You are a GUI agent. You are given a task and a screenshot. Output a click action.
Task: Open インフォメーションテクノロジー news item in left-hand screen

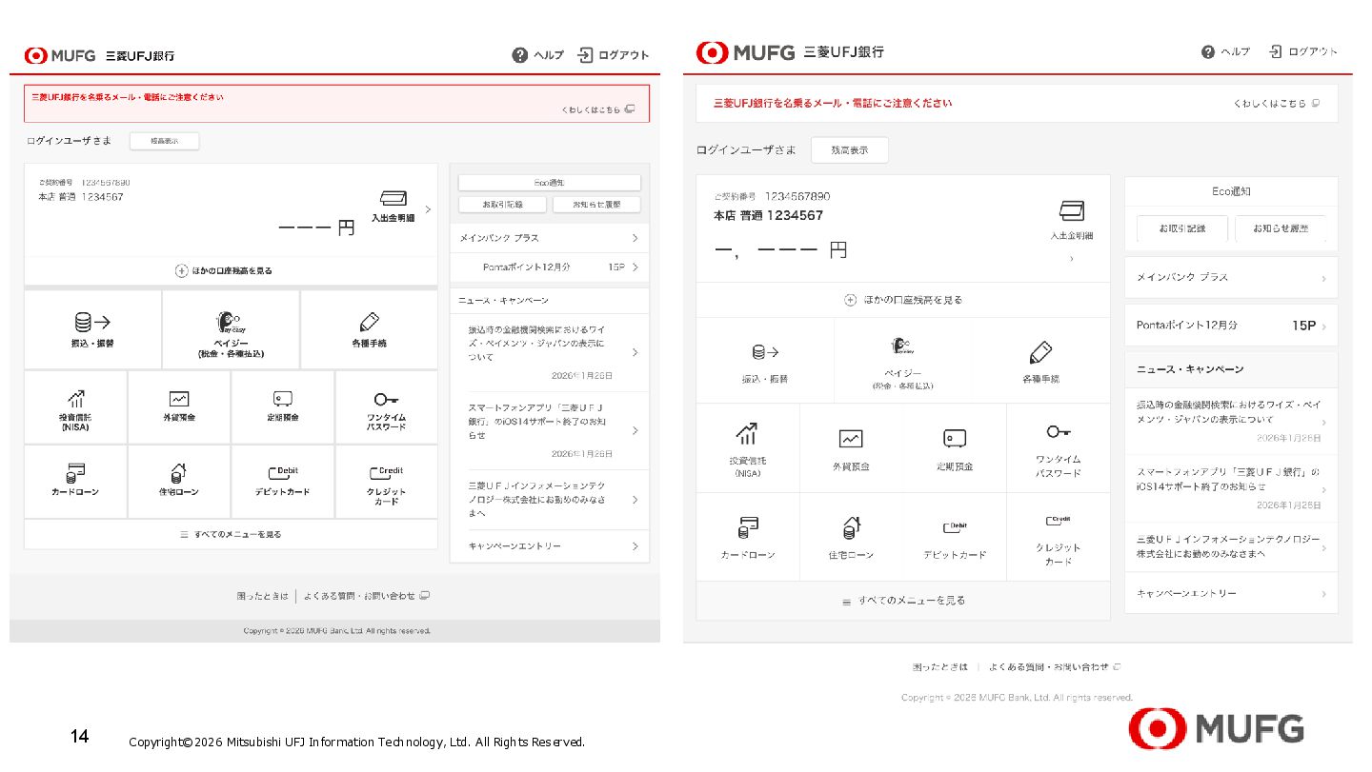(550, 499)
